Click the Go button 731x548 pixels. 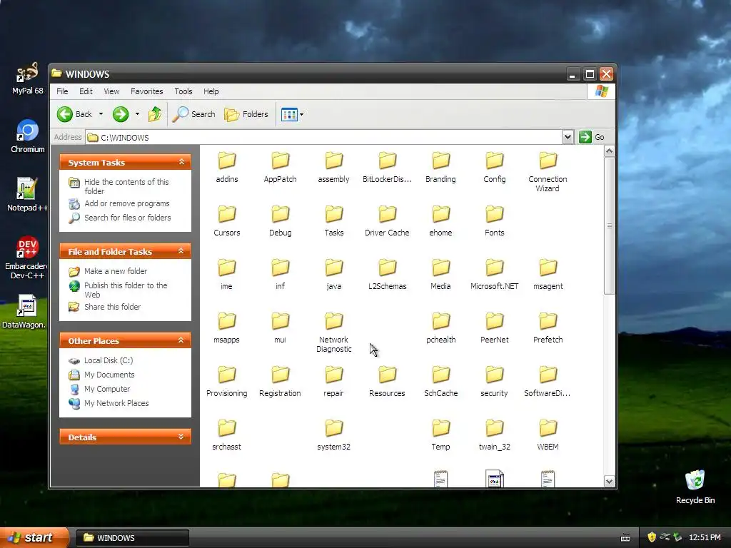(x=592, y=137)
